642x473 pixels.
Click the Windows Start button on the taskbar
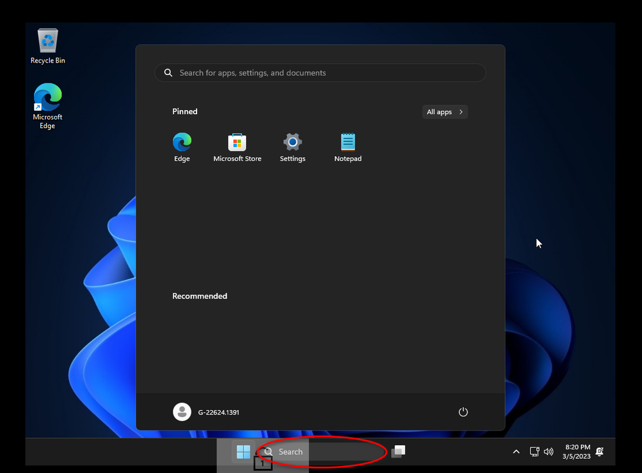(x=243, y=452)
